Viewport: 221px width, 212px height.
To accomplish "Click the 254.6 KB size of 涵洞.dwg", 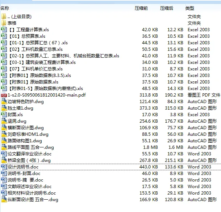I will click(149, 121).
